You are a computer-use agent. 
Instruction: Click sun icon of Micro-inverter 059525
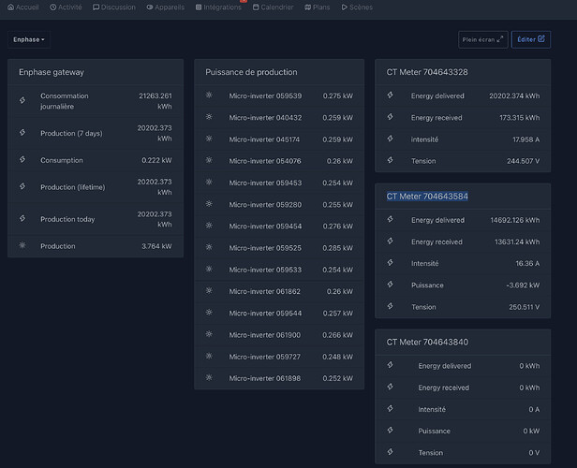tap(209, 247)
